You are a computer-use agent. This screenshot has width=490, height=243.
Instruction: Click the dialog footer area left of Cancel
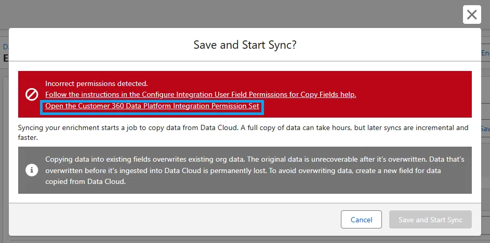pos(172,220)
